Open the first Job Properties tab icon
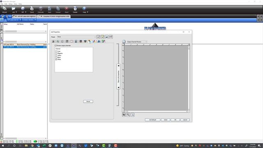Screen dimensions: 263x148 click(53, 41)
